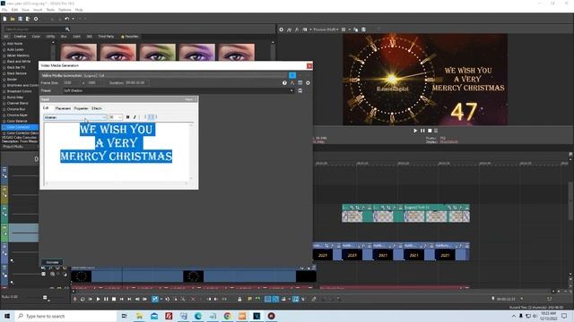Apply italic to the selected title text

tap(135, 117)
